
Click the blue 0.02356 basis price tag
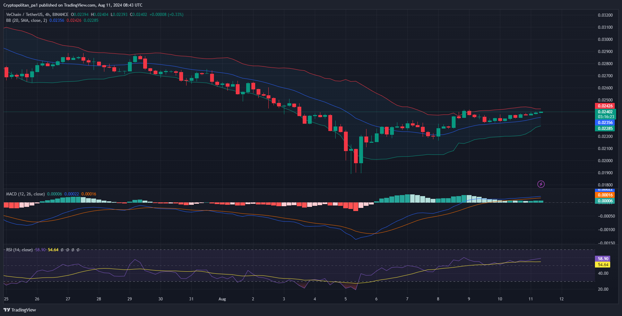[605, 123]
